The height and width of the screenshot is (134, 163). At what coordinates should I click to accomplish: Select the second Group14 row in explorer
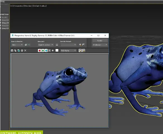click(5, 23)
